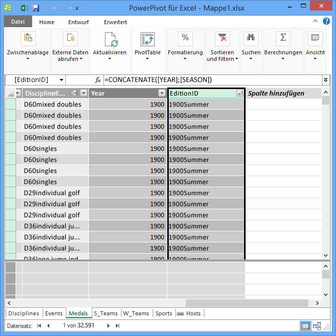The height and width of the screenshot is (336, 336).
Task: Click the linked table icon on the Hosts tab
Action: (x=180, y=313)
